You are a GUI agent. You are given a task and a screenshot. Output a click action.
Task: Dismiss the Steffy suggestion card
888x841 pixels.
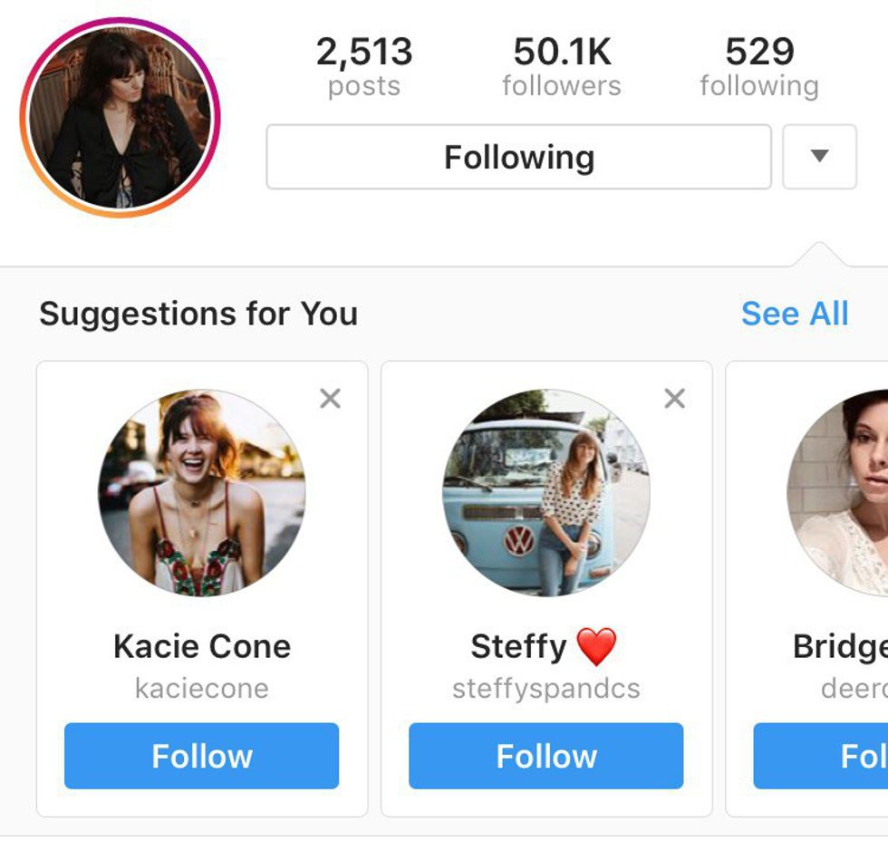coord(675,399)
